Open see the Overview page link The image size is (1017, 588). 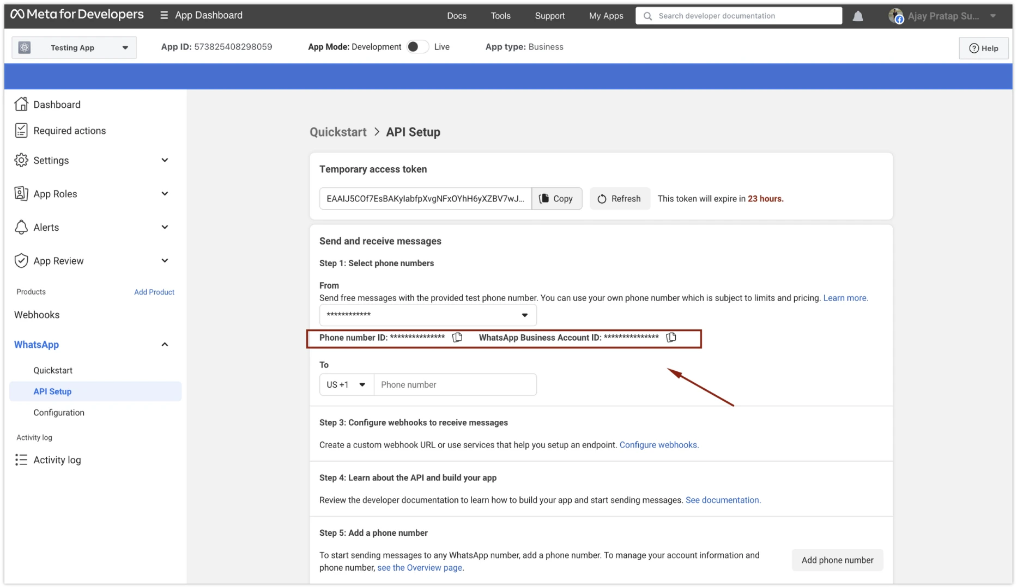click(420, 567)
